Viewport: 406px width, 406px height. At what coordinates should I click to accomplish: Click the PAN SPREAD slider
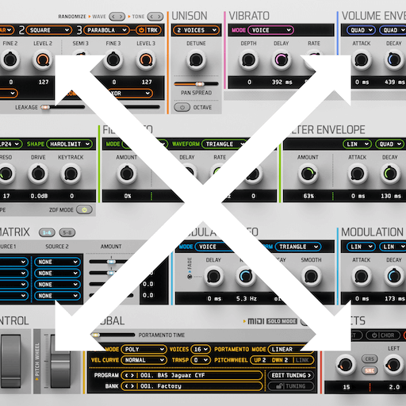pos(196,84)
